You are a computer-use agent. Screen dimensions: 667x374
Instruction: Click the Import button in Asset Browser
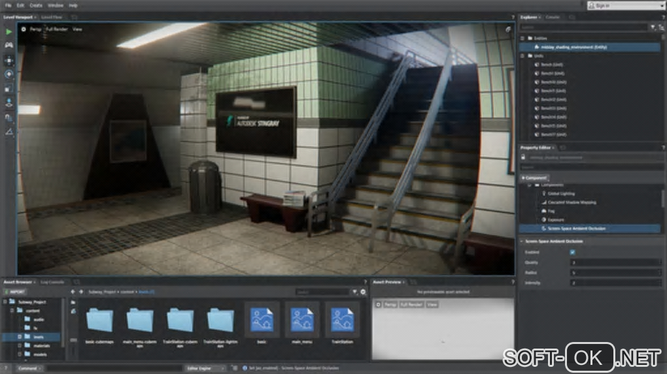click(x=14, y=292)
